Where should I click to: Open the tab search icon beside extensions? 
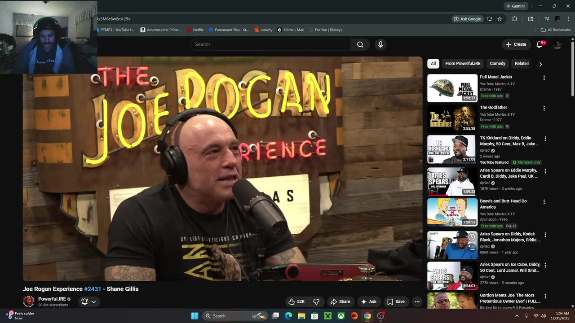(531, 19)
